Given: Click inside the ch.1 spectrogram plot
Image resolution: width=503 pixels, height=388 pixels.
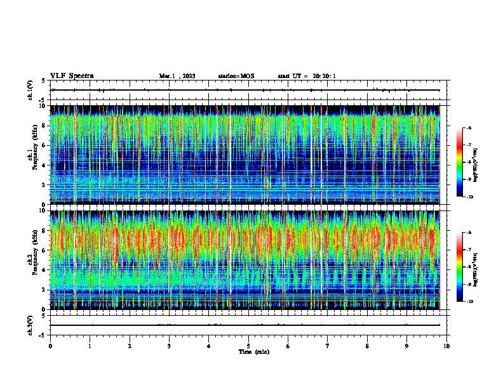Looking at the screenshot, I should [x=245, y=155].
